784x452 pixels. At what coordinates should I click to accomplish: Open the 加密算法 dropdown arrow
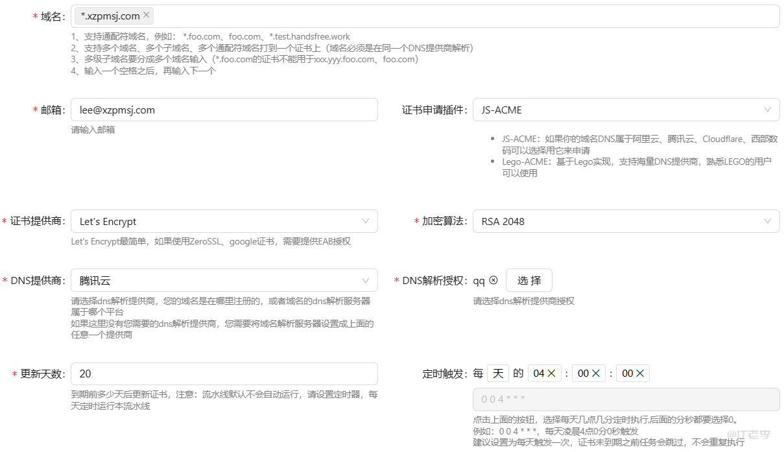click(x=768, y=221)
